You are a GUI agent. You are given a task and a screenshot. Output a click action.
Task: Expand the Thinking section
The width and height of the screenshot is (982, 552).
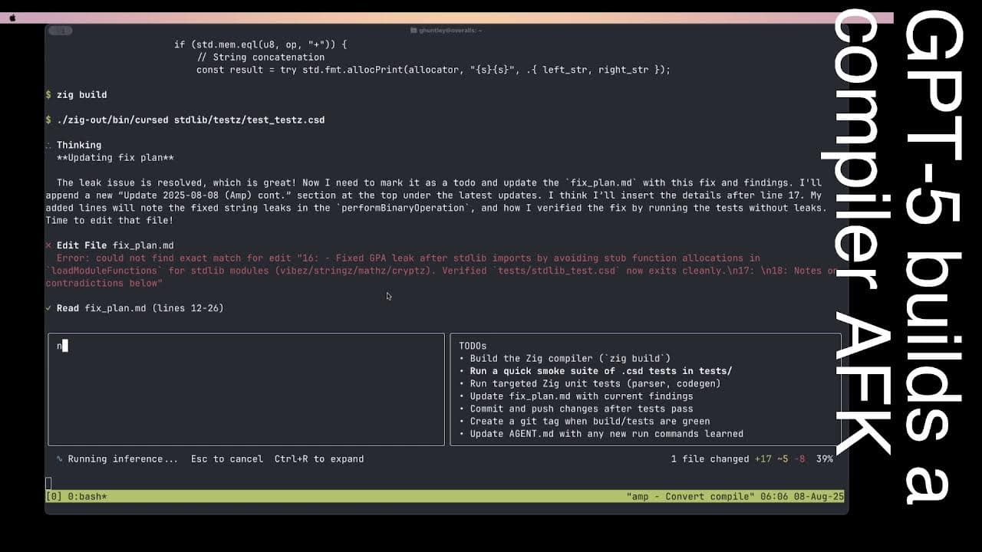pos(79,145)
